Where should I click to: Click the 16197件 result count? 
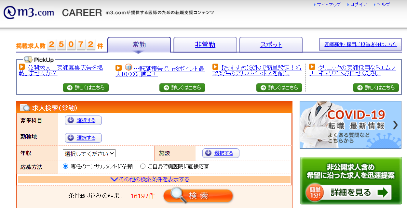143,196
